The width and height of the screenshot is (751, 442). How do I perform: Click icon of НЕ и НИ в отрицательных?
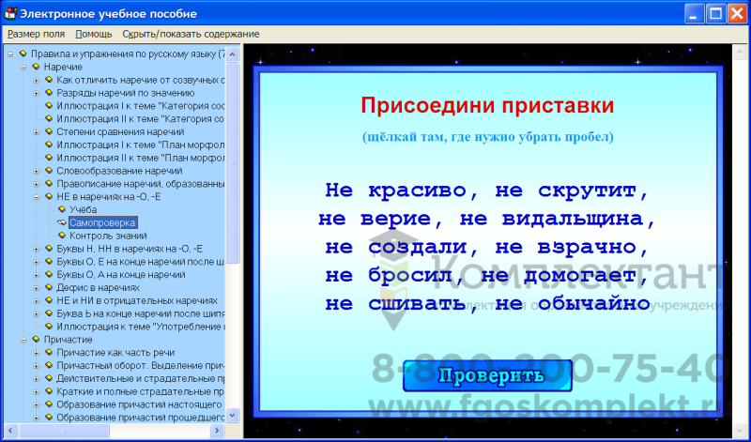point(49,300)
